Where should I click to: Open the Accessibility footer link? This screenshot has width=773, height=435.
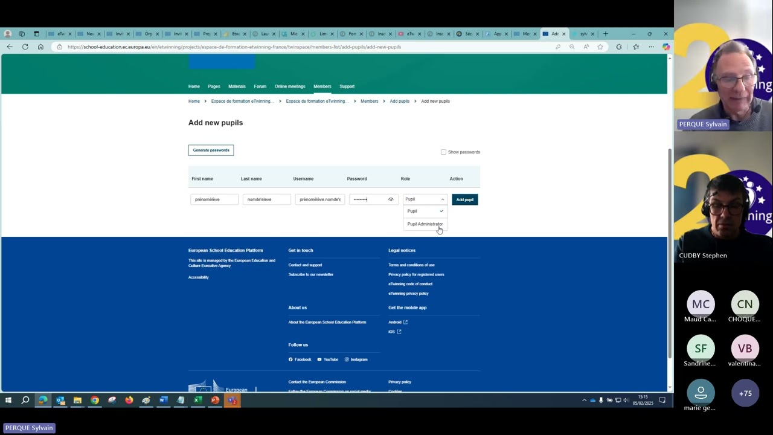click(x=198, y=277)
